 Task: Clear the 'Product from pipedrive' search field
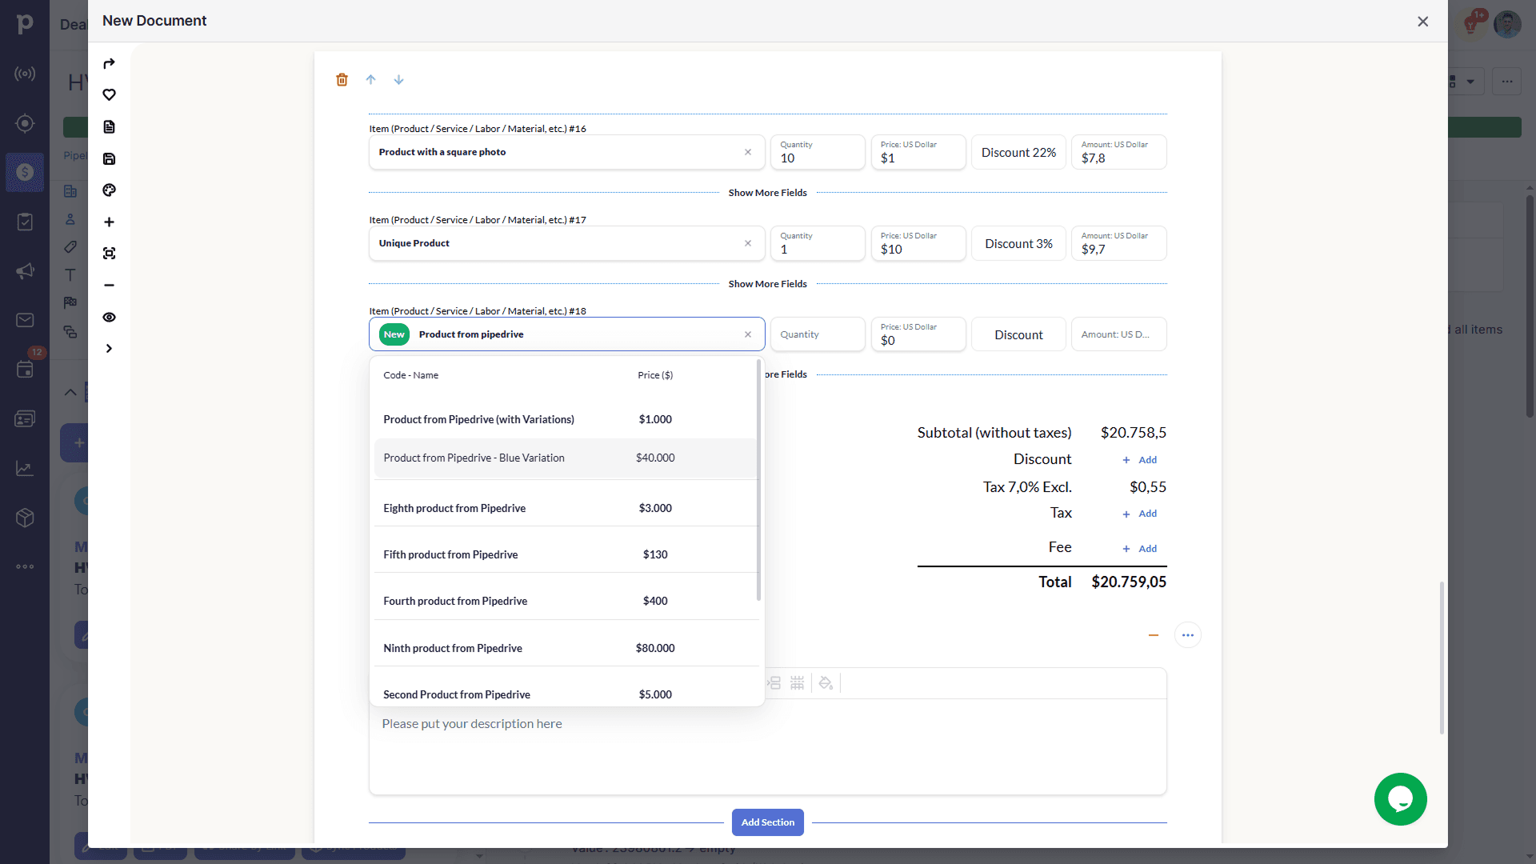[x=748, y=334]
